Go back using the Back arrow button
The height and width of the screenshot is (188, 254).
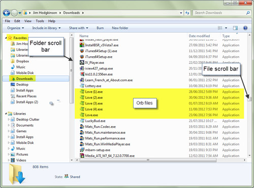click(7, 13)
